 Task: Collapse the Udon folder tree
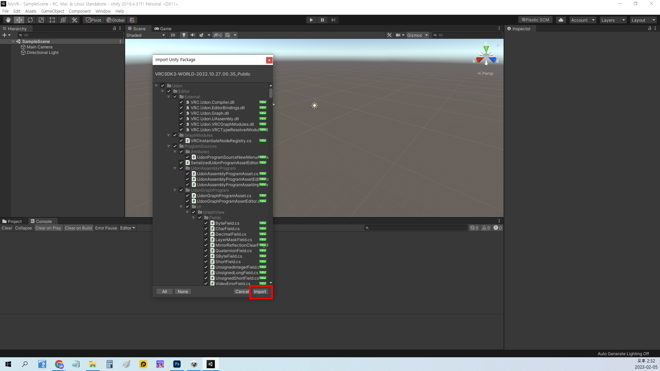coord(156,86)
